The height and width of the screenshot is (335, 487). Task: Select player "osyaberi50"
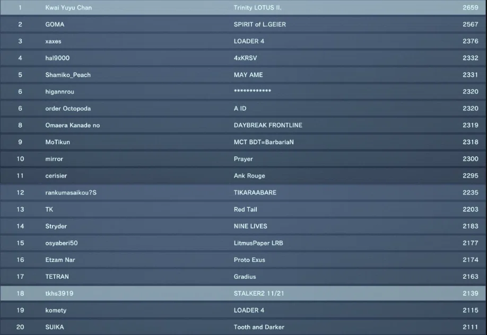click(62, 243)
